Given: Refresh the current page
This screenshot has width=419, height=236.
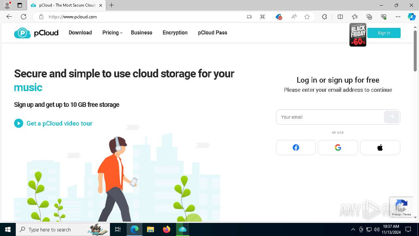Looking at the screenshot, I should (x=24, y=17).
